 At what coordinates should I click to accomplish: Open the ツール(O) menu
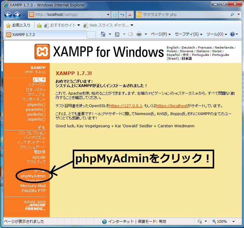tap(216, 34)
